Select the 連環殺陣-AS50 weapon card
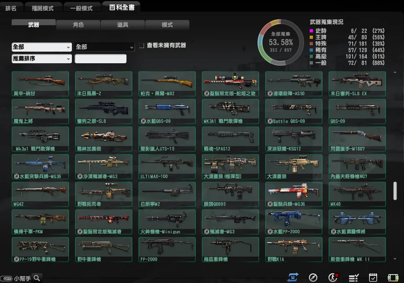The width and height of the screenshot is (404, 283). coord(294,84)
